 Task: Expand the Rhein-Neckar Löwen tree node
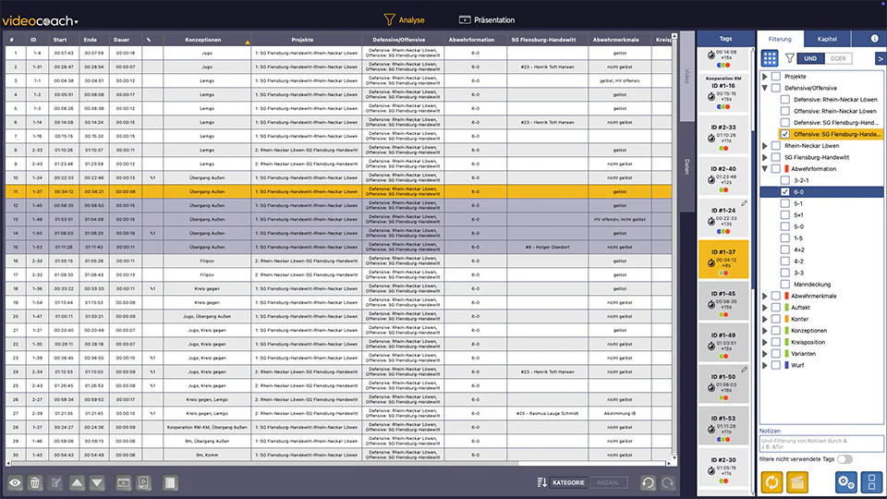point(765,146)
